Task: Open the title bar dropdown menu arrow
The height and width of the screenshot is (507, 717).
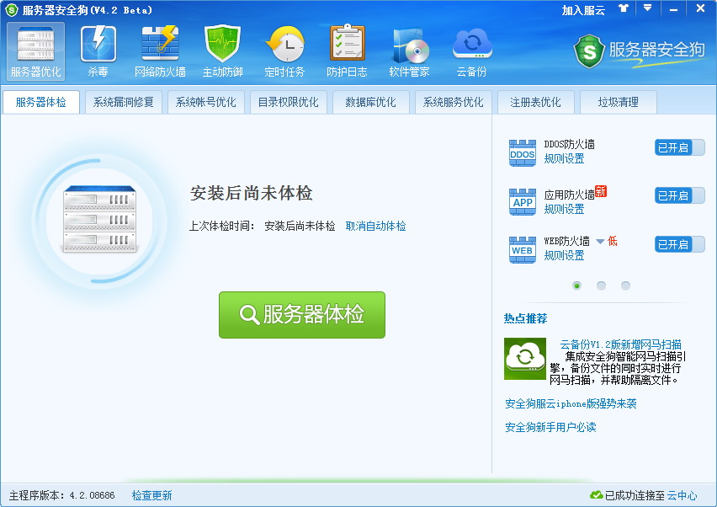Action: (x=647, y=8)
